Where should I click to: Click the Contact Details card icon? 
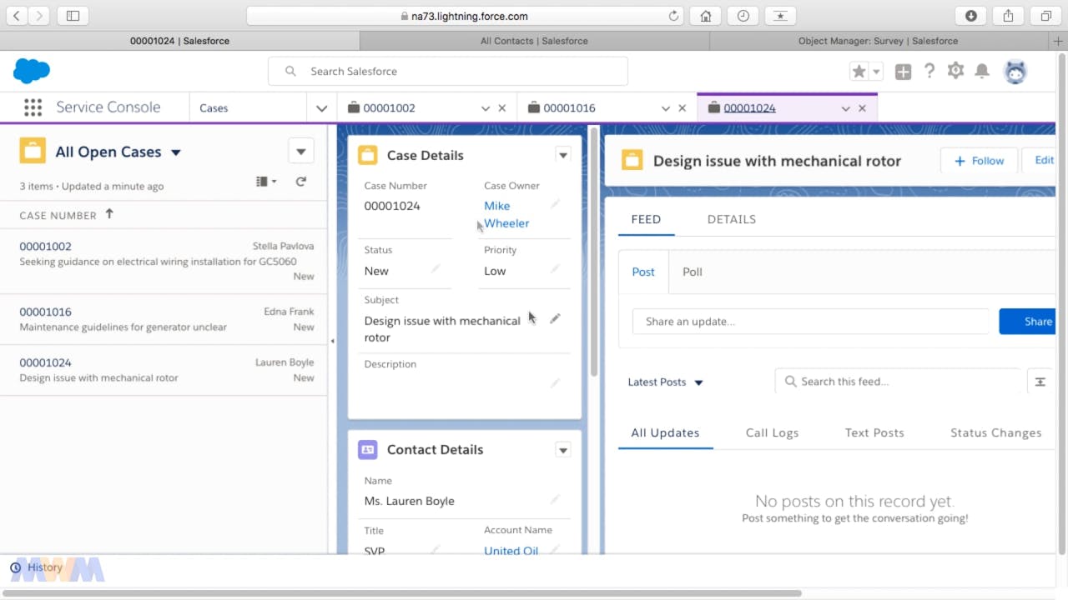tap(367, 450)
